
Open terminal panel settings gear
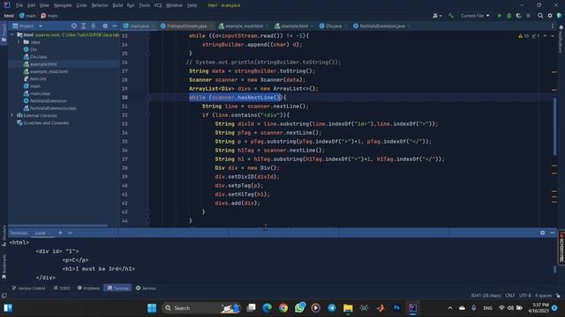(543, 232)
